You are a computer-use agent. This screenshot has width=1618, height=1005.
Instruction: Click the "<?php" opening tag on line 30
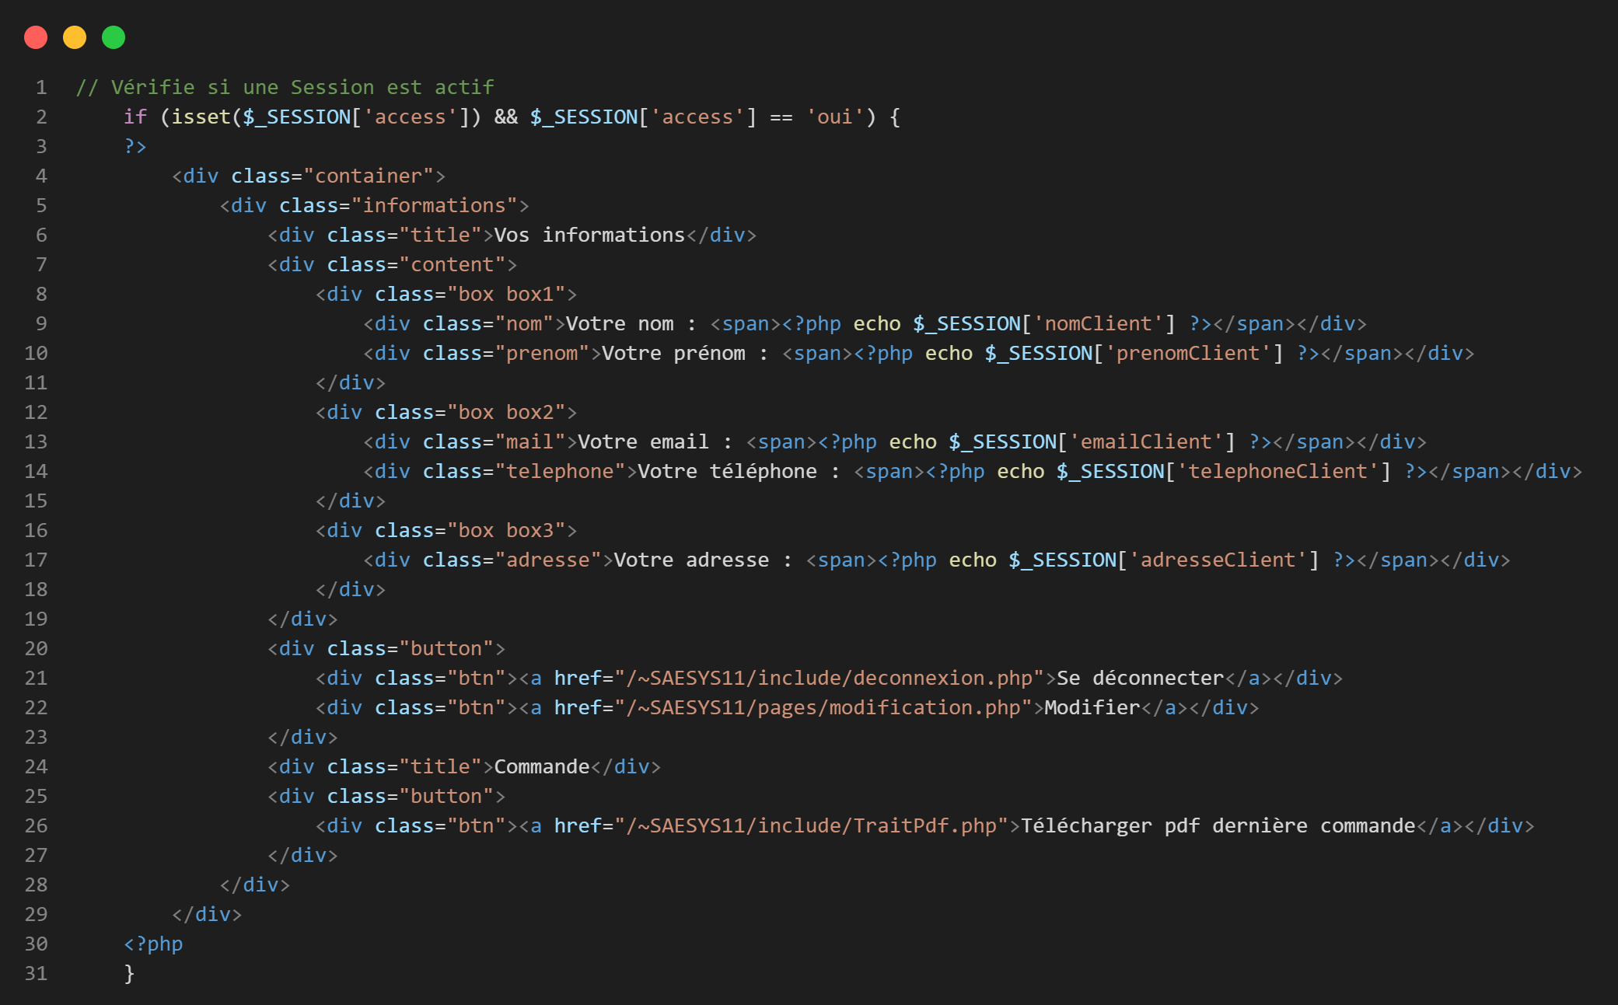click(153, 944)
